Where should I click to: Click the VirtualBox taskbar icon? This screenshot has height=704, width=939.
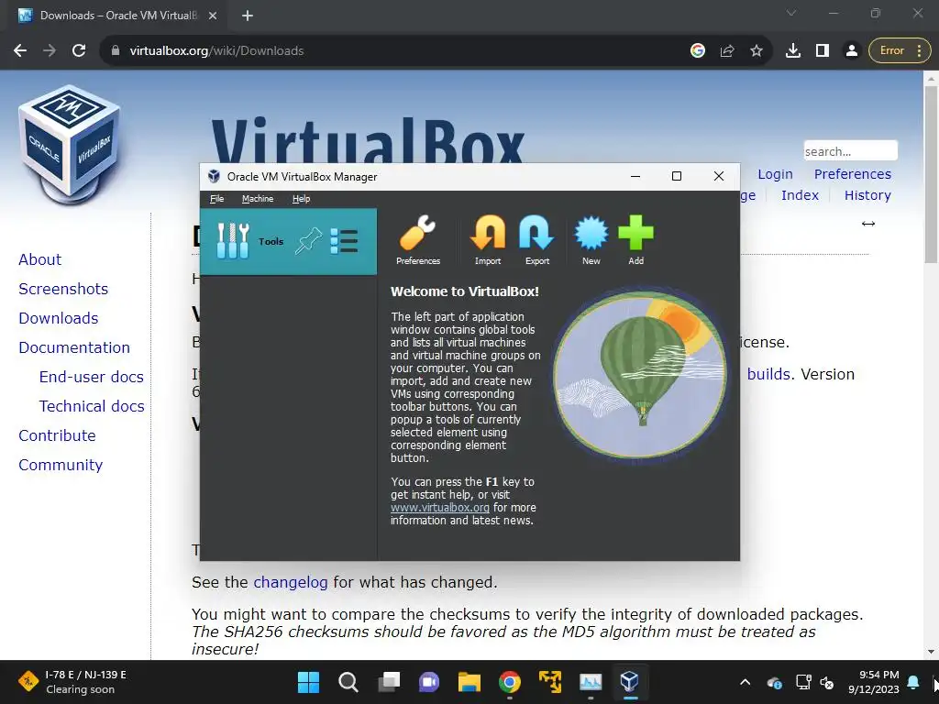(629, 682)
